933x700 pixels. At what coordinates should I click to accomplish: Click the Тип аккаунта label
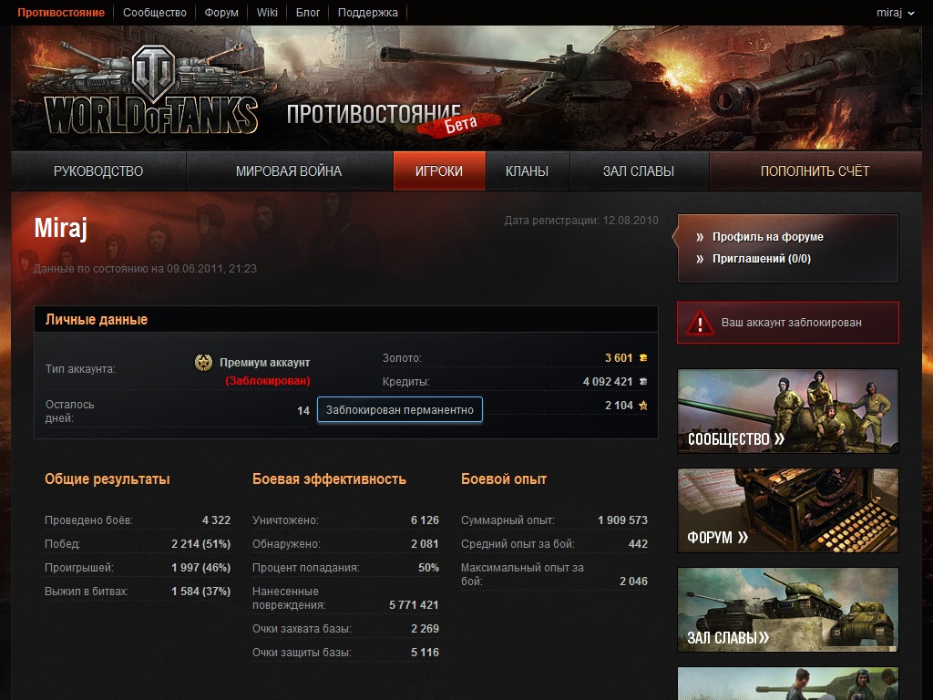(80, 369)
